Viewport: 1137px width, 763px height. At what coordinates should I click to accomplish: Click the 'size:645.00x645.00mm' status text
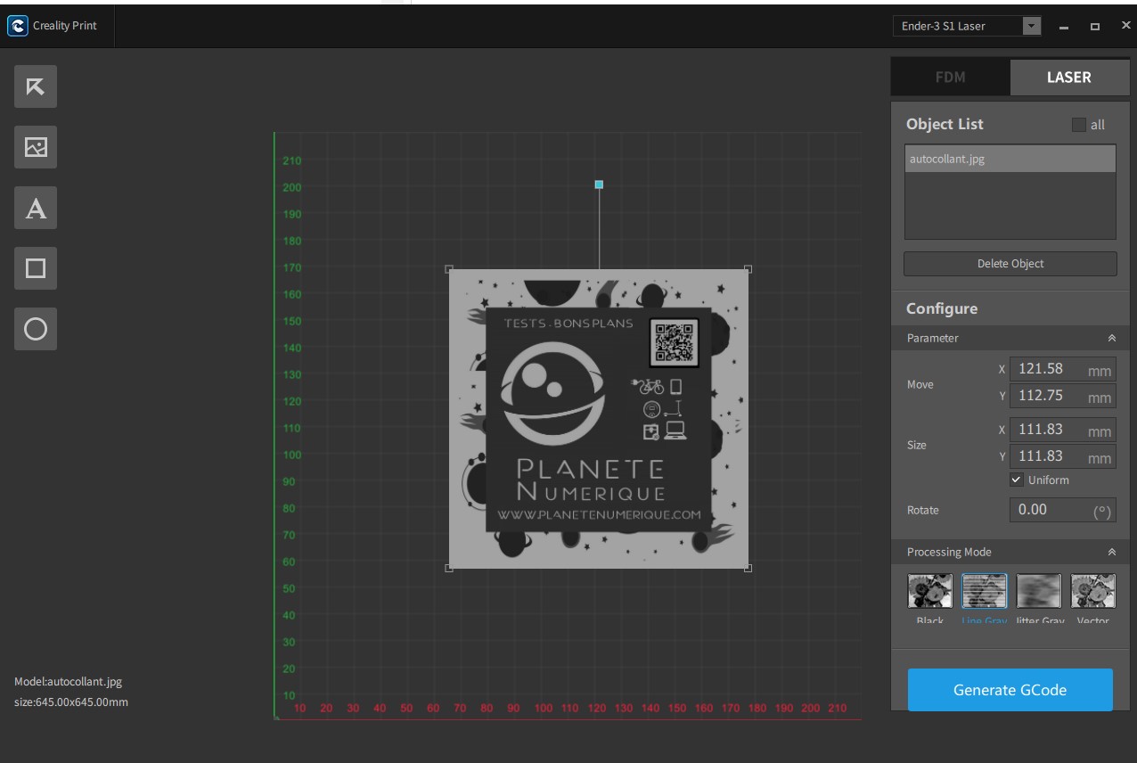click(71, 701)
